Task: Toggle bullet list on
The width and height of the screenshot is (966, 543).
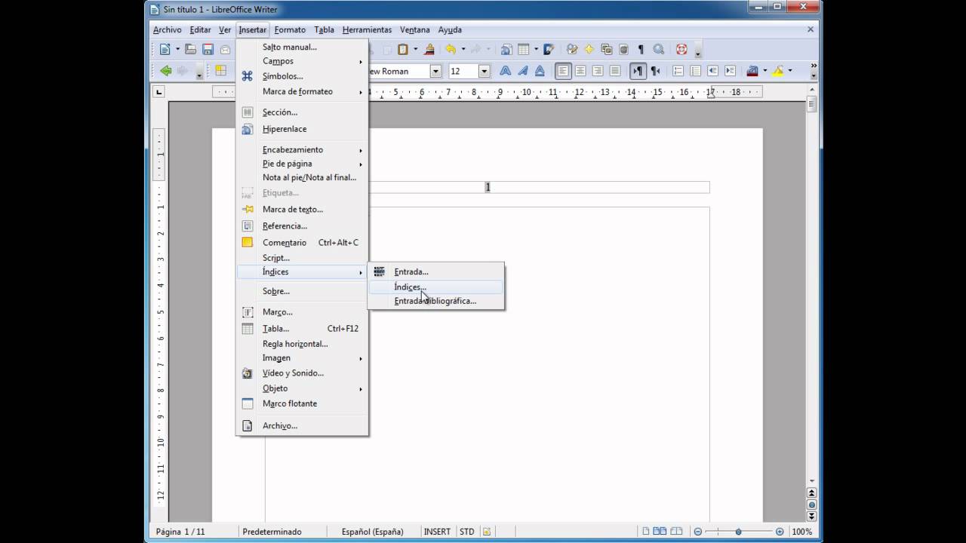Action: pos(695,71)
